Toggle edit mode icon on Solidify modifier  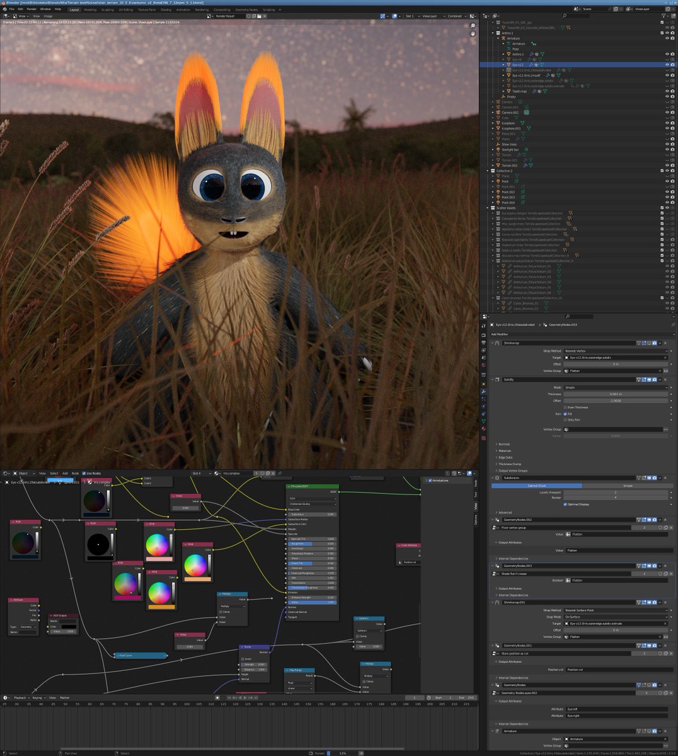point(644,380)
